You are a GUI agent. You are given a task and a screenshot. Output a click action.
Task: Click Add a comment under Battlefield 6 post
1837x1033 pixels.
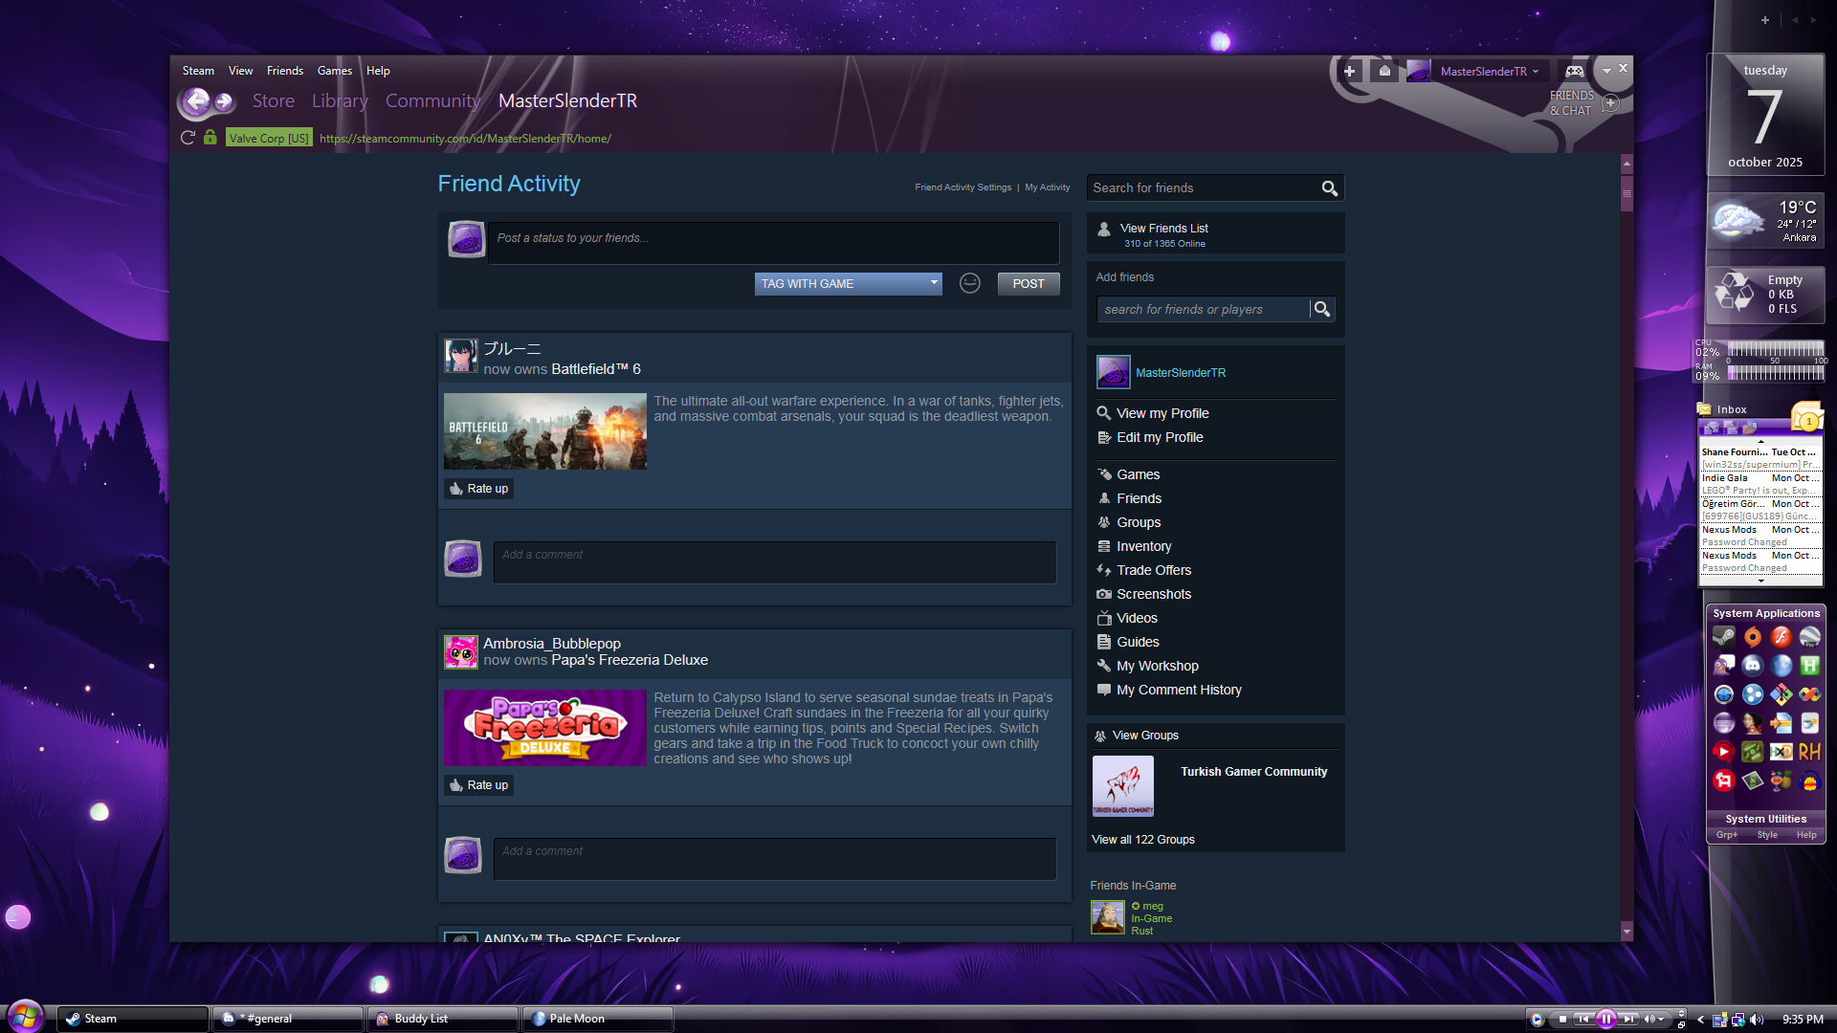point(775,562)
